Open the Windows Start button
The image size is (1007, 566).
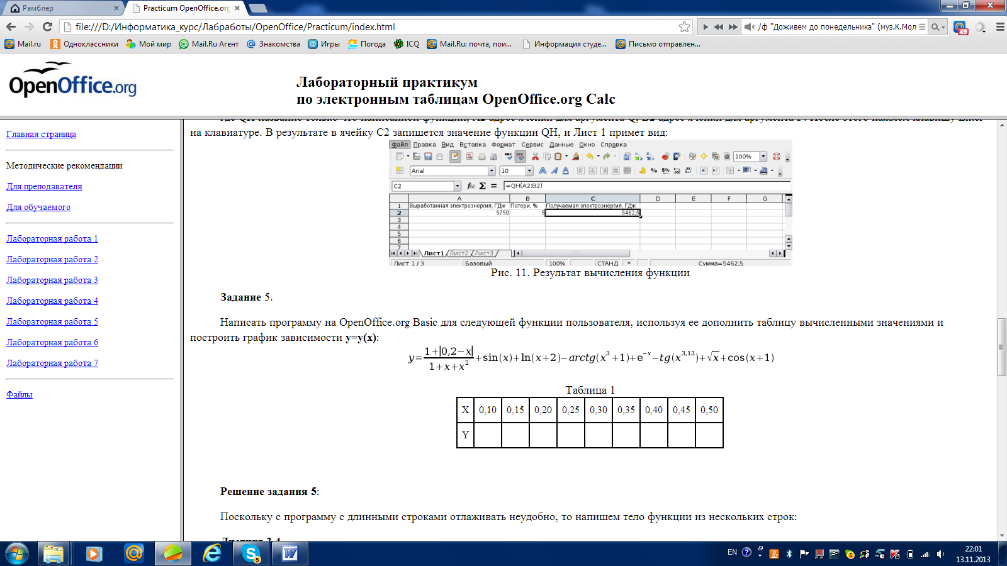click(17, 553)
